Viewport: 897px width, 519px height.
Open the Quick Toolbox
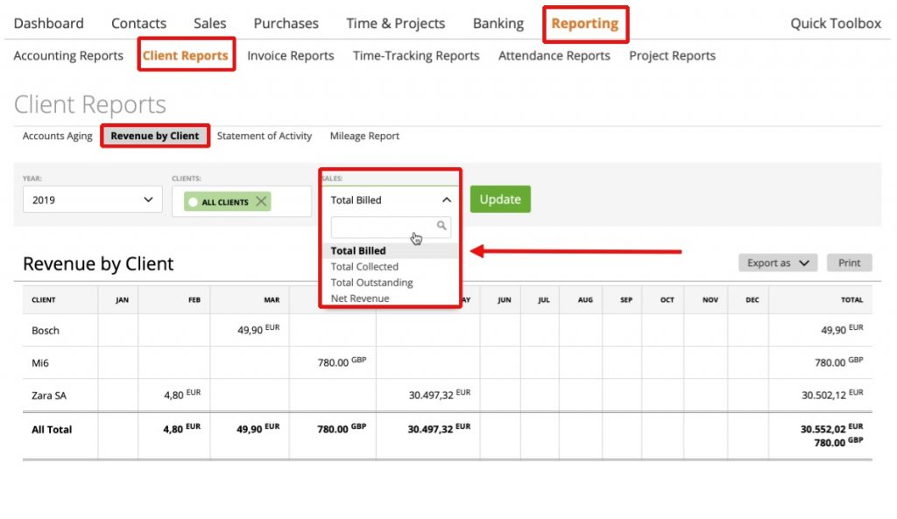pyautogui.click(x=834, y=23)
